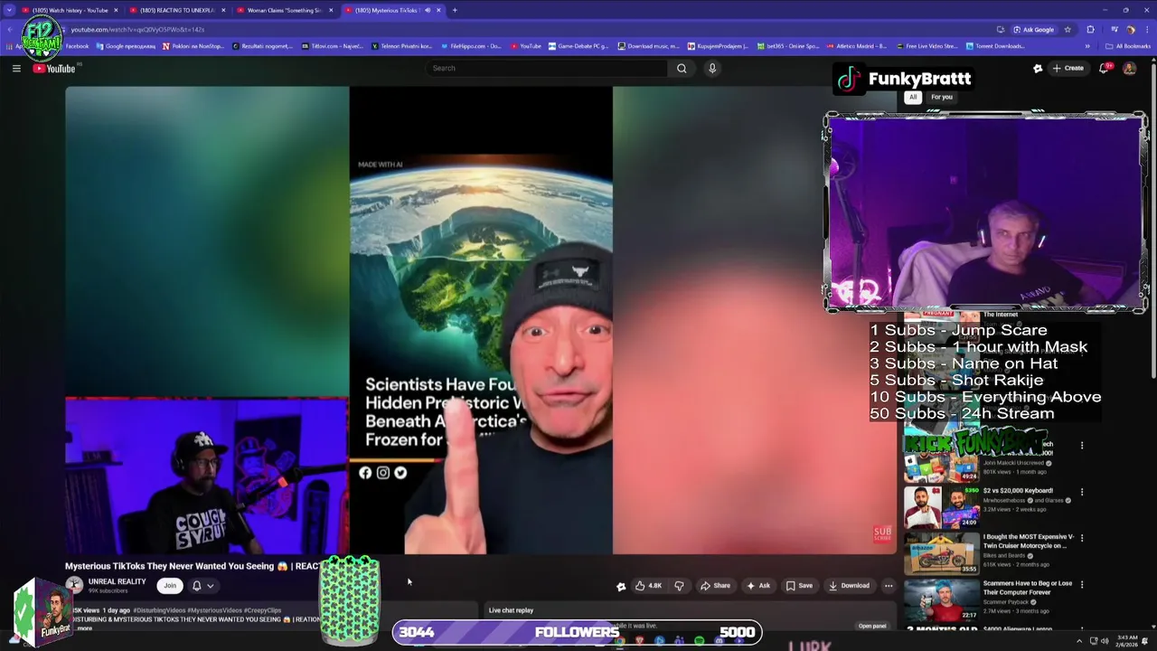Open the Twin Cruiser Motorcycle video thumbnail
Image resolution: width=1157 pixels, height=651 pixels.
pos(942,554)
